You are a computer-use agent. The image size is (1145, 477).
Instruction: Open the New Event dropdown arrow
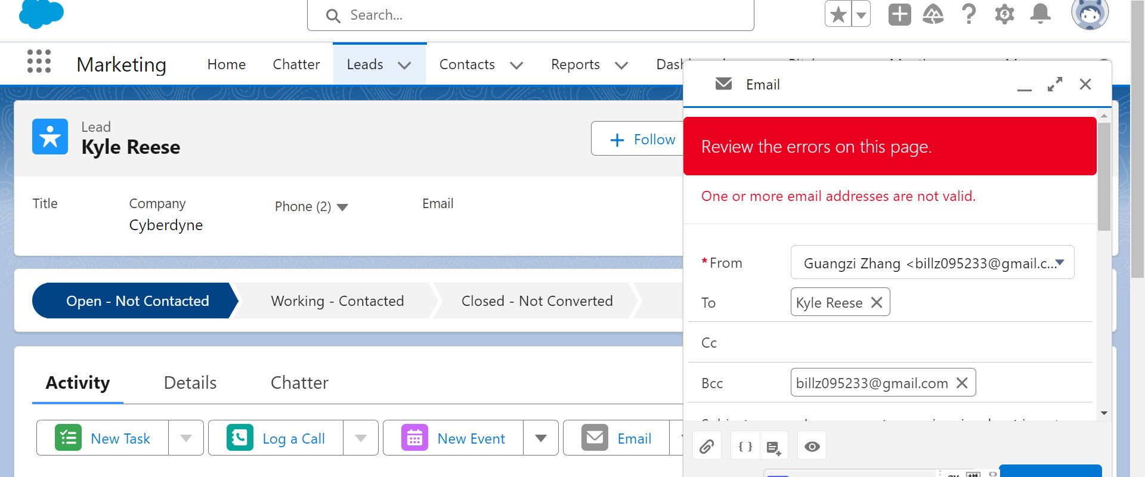(541, 438)
